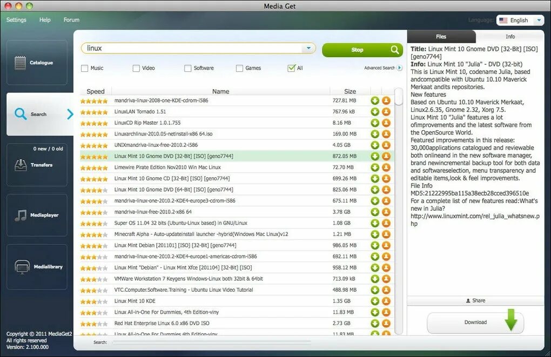This screenshot has height=357, width=551.
Task: Enable the Games filter checkbox
Action: [x=239, y=68]
